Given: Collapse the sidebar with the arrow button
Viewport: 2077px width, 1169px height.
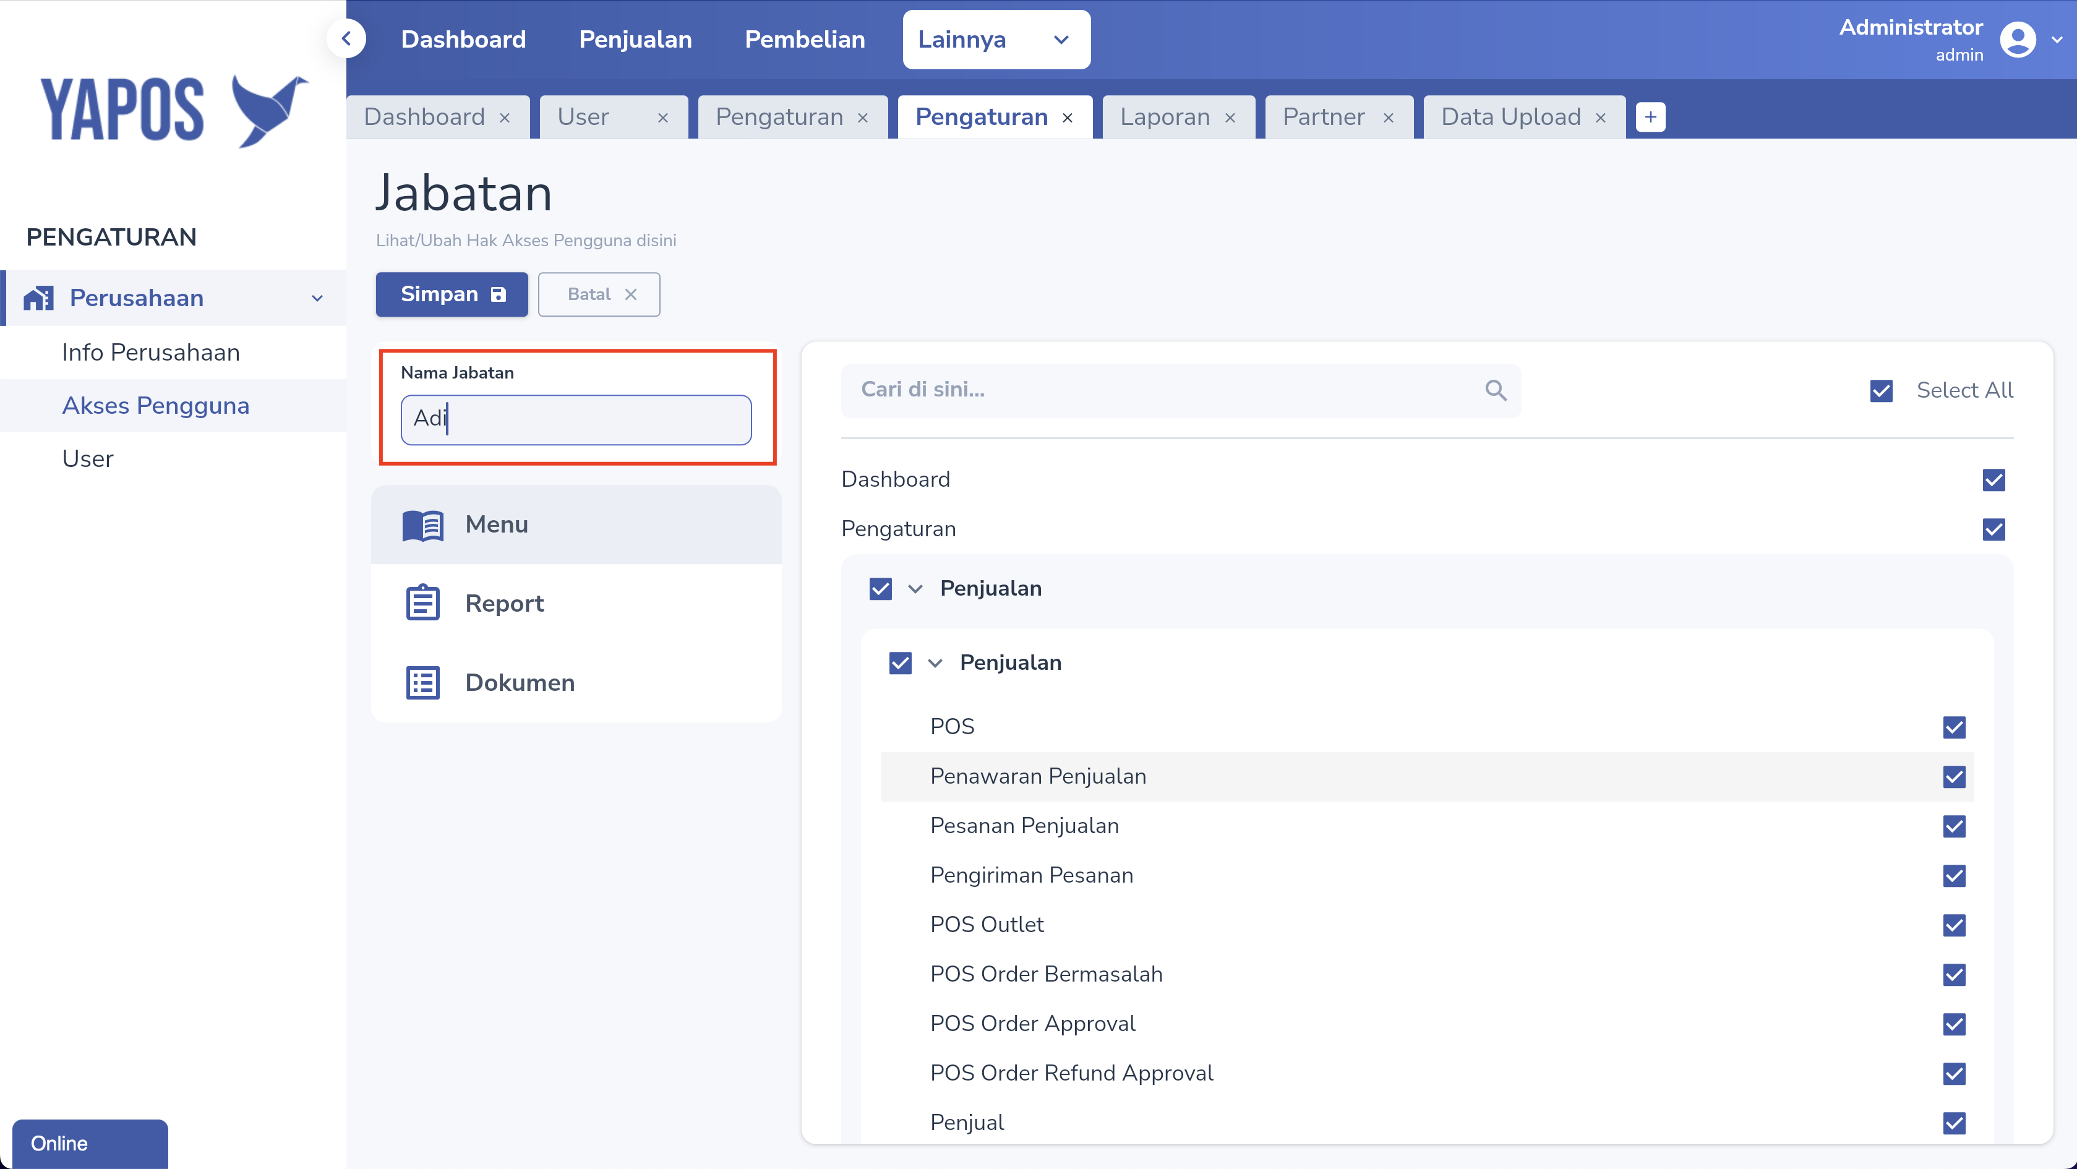Looking at the screenshot, I should pyautogui.click(x=346, y=38).
